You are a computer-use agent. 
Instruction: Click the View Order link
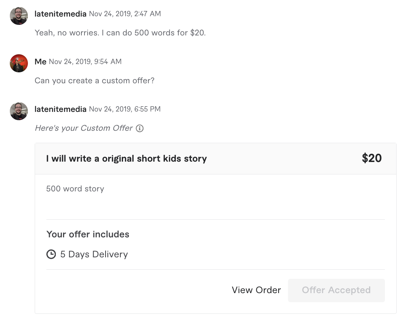[x=256, y=290]
